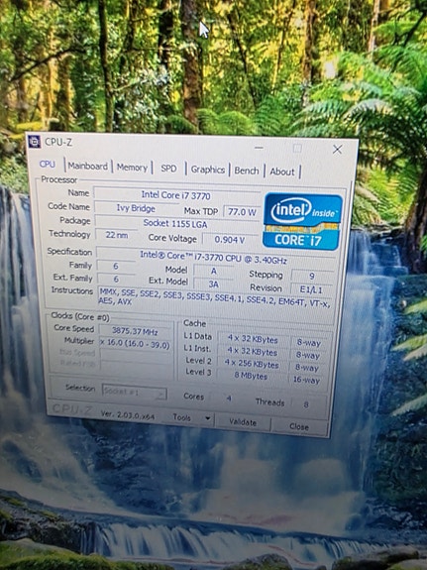Open the Tools dropdown arrow
This screenshot has height=570, width=427.
pos(207,418)
